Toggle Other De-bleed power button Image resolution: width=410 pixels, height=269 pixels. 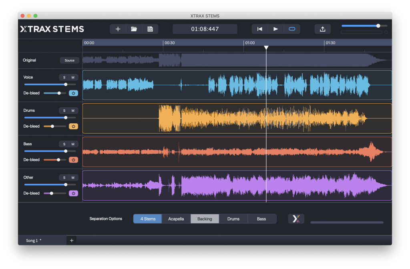click(x=74, y=193)
